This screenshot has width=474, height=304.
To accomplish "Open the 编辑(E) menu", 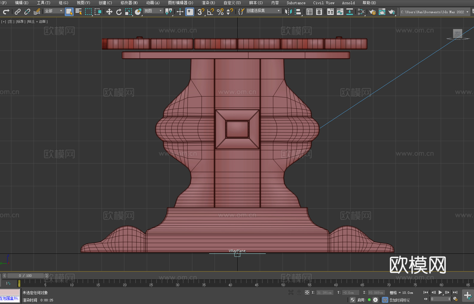I will [x=22, y=3].
